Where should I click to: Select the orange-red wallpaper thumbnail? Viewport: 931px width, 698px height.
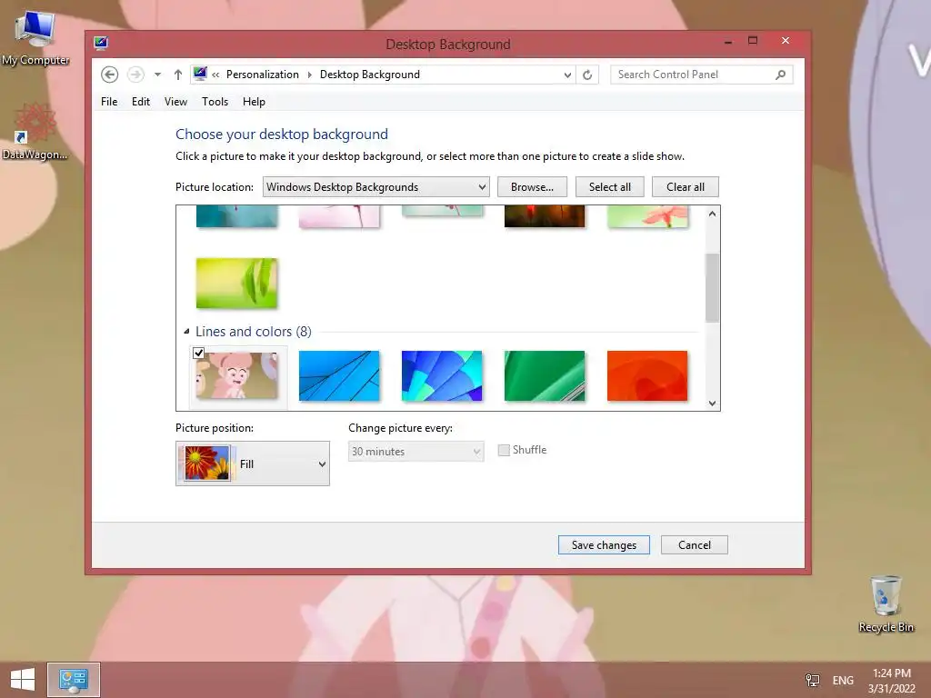(x=647, y=375)
